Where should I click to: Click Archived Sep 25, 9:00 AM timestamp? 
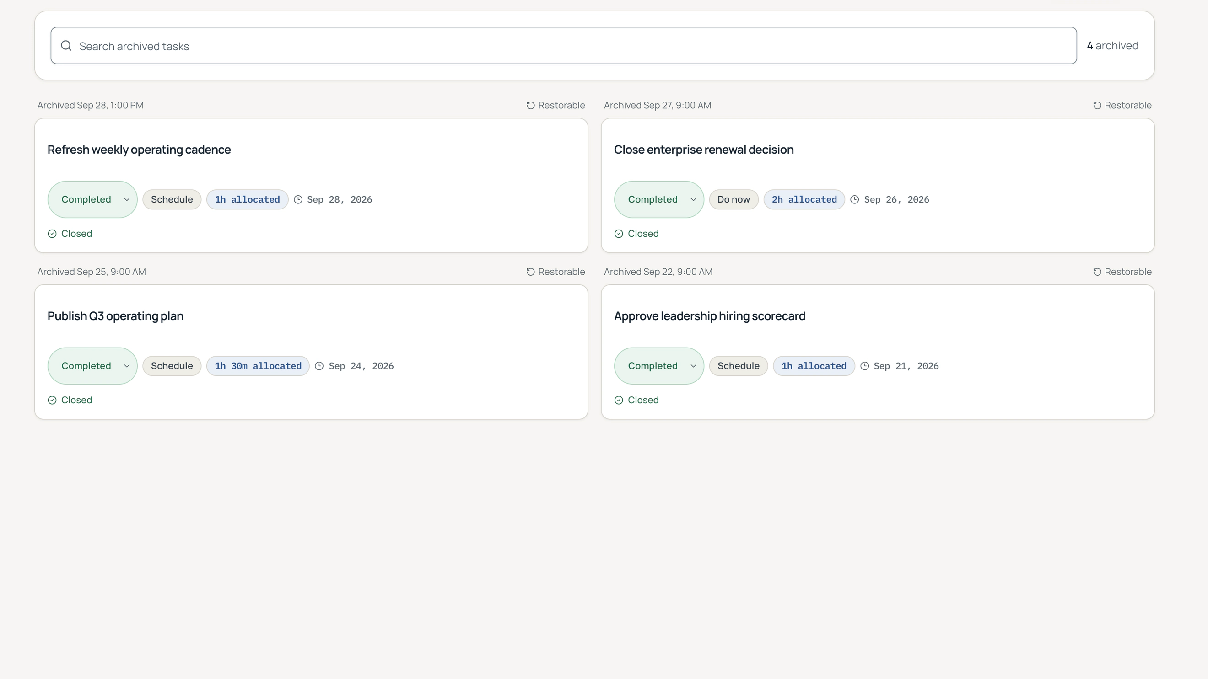[92, 272]
